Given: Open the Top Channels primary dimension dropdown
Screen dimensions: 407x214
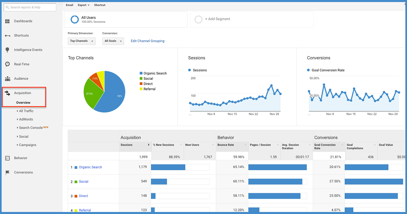Looking at the screenshot, I should tap(81, 41).
